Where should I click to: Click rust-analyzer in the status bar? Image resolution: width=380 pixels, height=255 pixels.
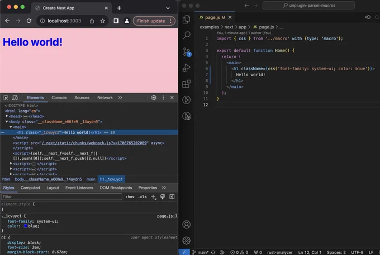[279, 252]
